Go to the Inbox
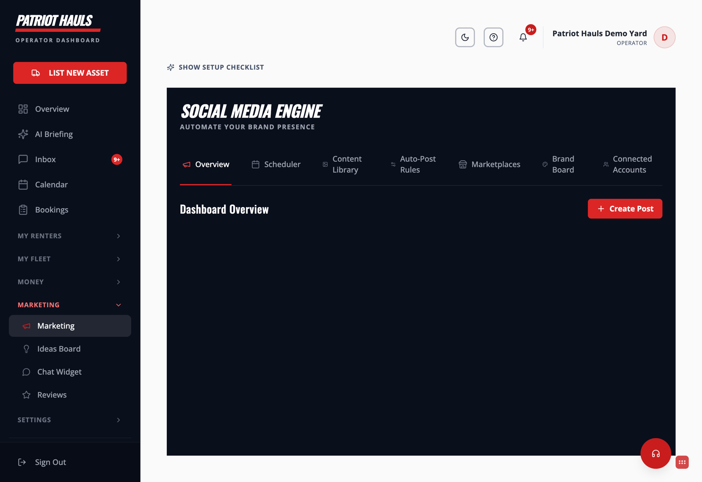Viewport: 702px width, 482px height. coord(70,159)
